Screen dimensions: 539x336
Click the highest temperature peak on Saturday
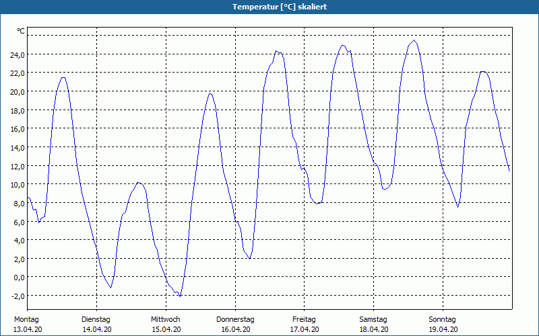414,40
